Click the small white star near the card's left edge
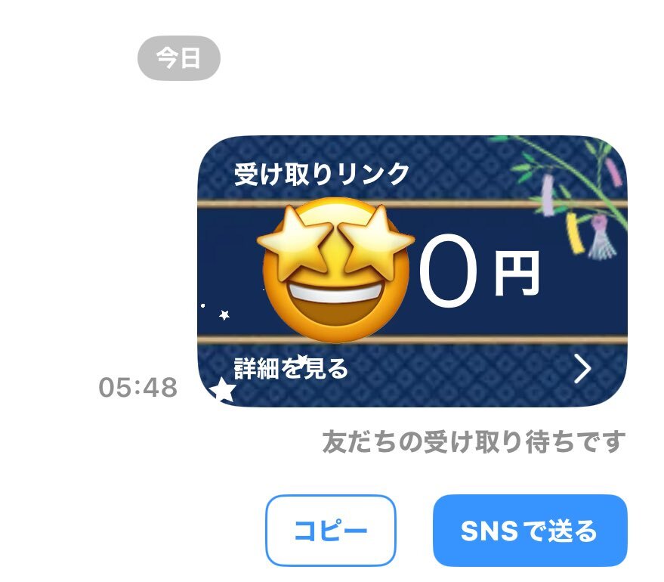Image resolution: width=664 pixels, height=582 pixels. pyautogui.click(x=224, y=314)
